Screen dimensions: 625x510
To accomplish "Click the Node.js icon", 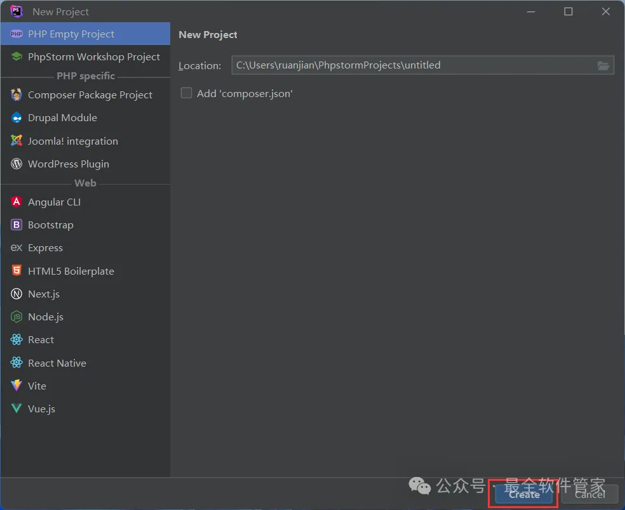I will click(x=17, y=317).
